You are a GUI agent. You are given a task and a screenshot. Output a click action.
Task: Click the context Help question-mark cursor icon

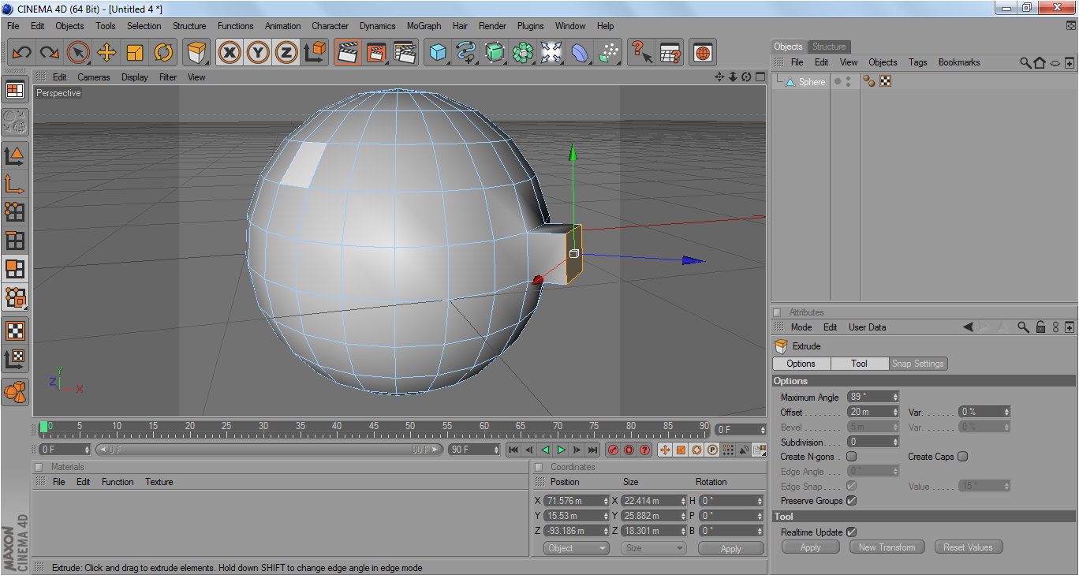pyautogui.click(x=642, y=53)
